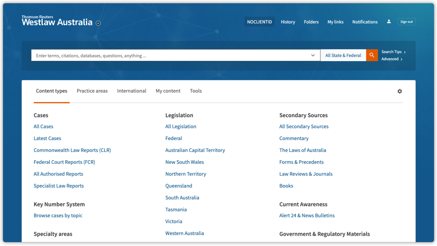Open the Folders section
The height and width of the screenshot is (246, 437).
tap(311, 22)
